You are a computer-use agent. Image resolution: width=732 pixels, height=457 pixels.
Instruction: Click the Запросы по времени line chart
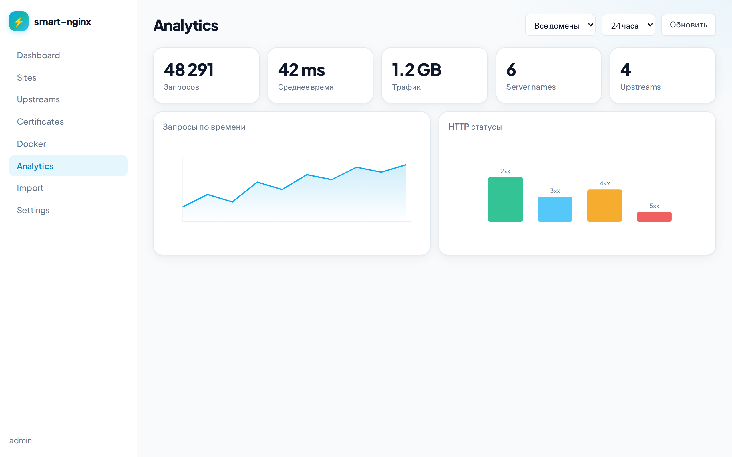297,189
